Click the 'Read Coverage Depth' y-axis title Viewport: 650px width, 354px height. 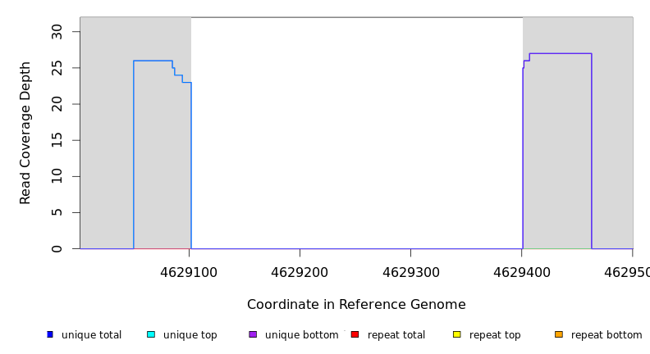click(25, 133)
